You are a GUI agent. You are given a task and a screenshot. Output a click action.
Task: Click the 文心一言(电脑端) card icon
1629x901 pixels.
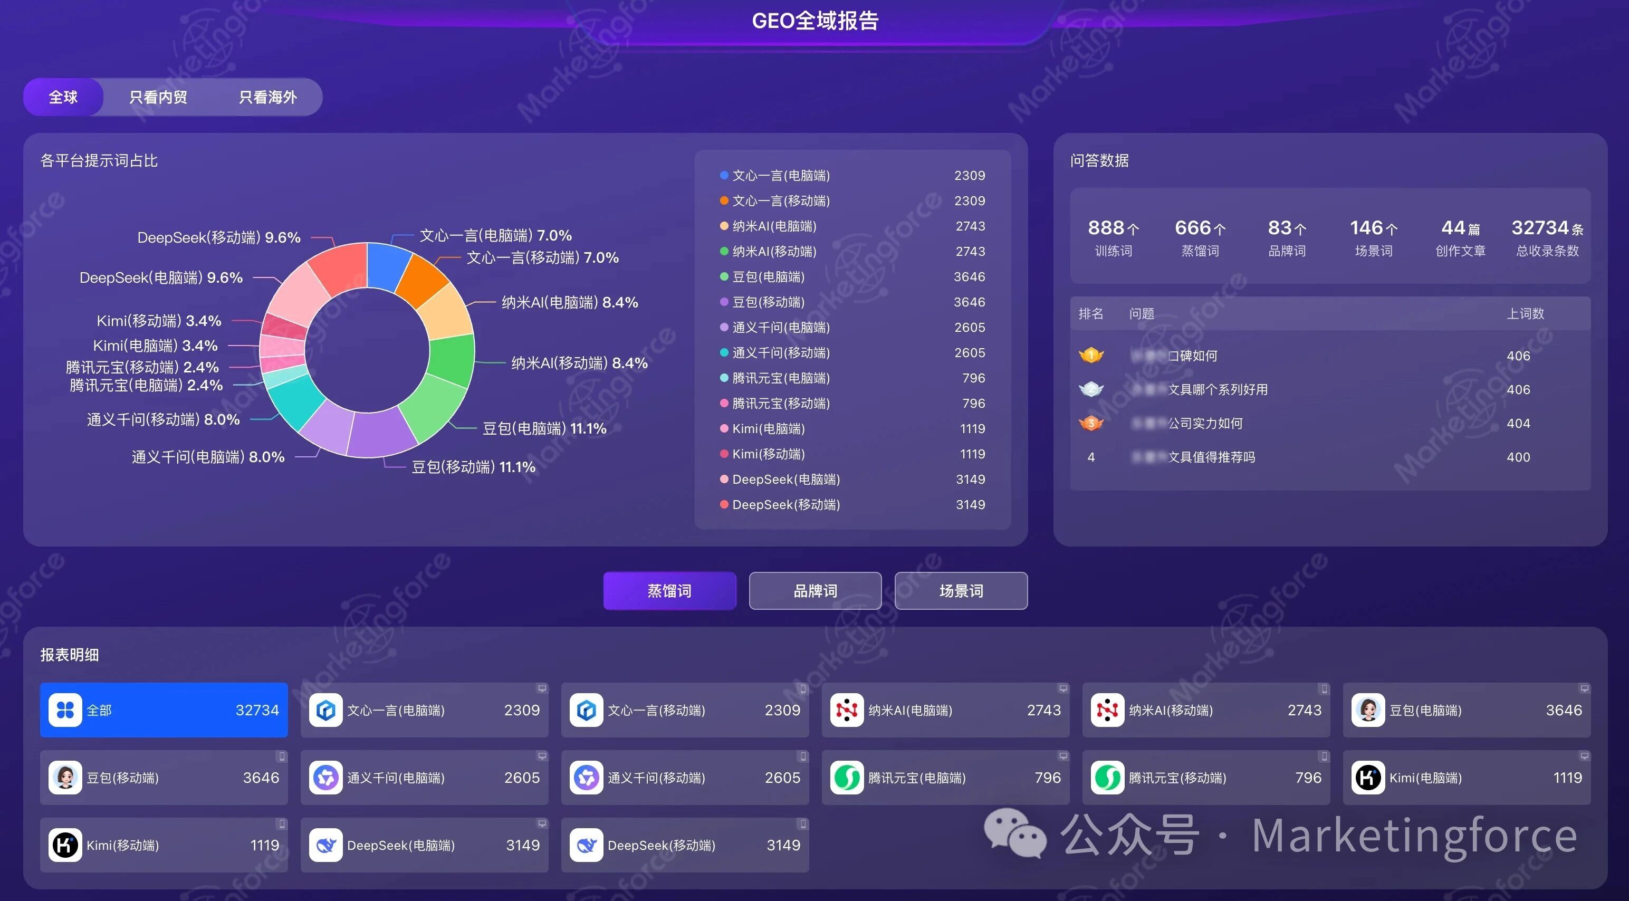(x=325, y=710)
